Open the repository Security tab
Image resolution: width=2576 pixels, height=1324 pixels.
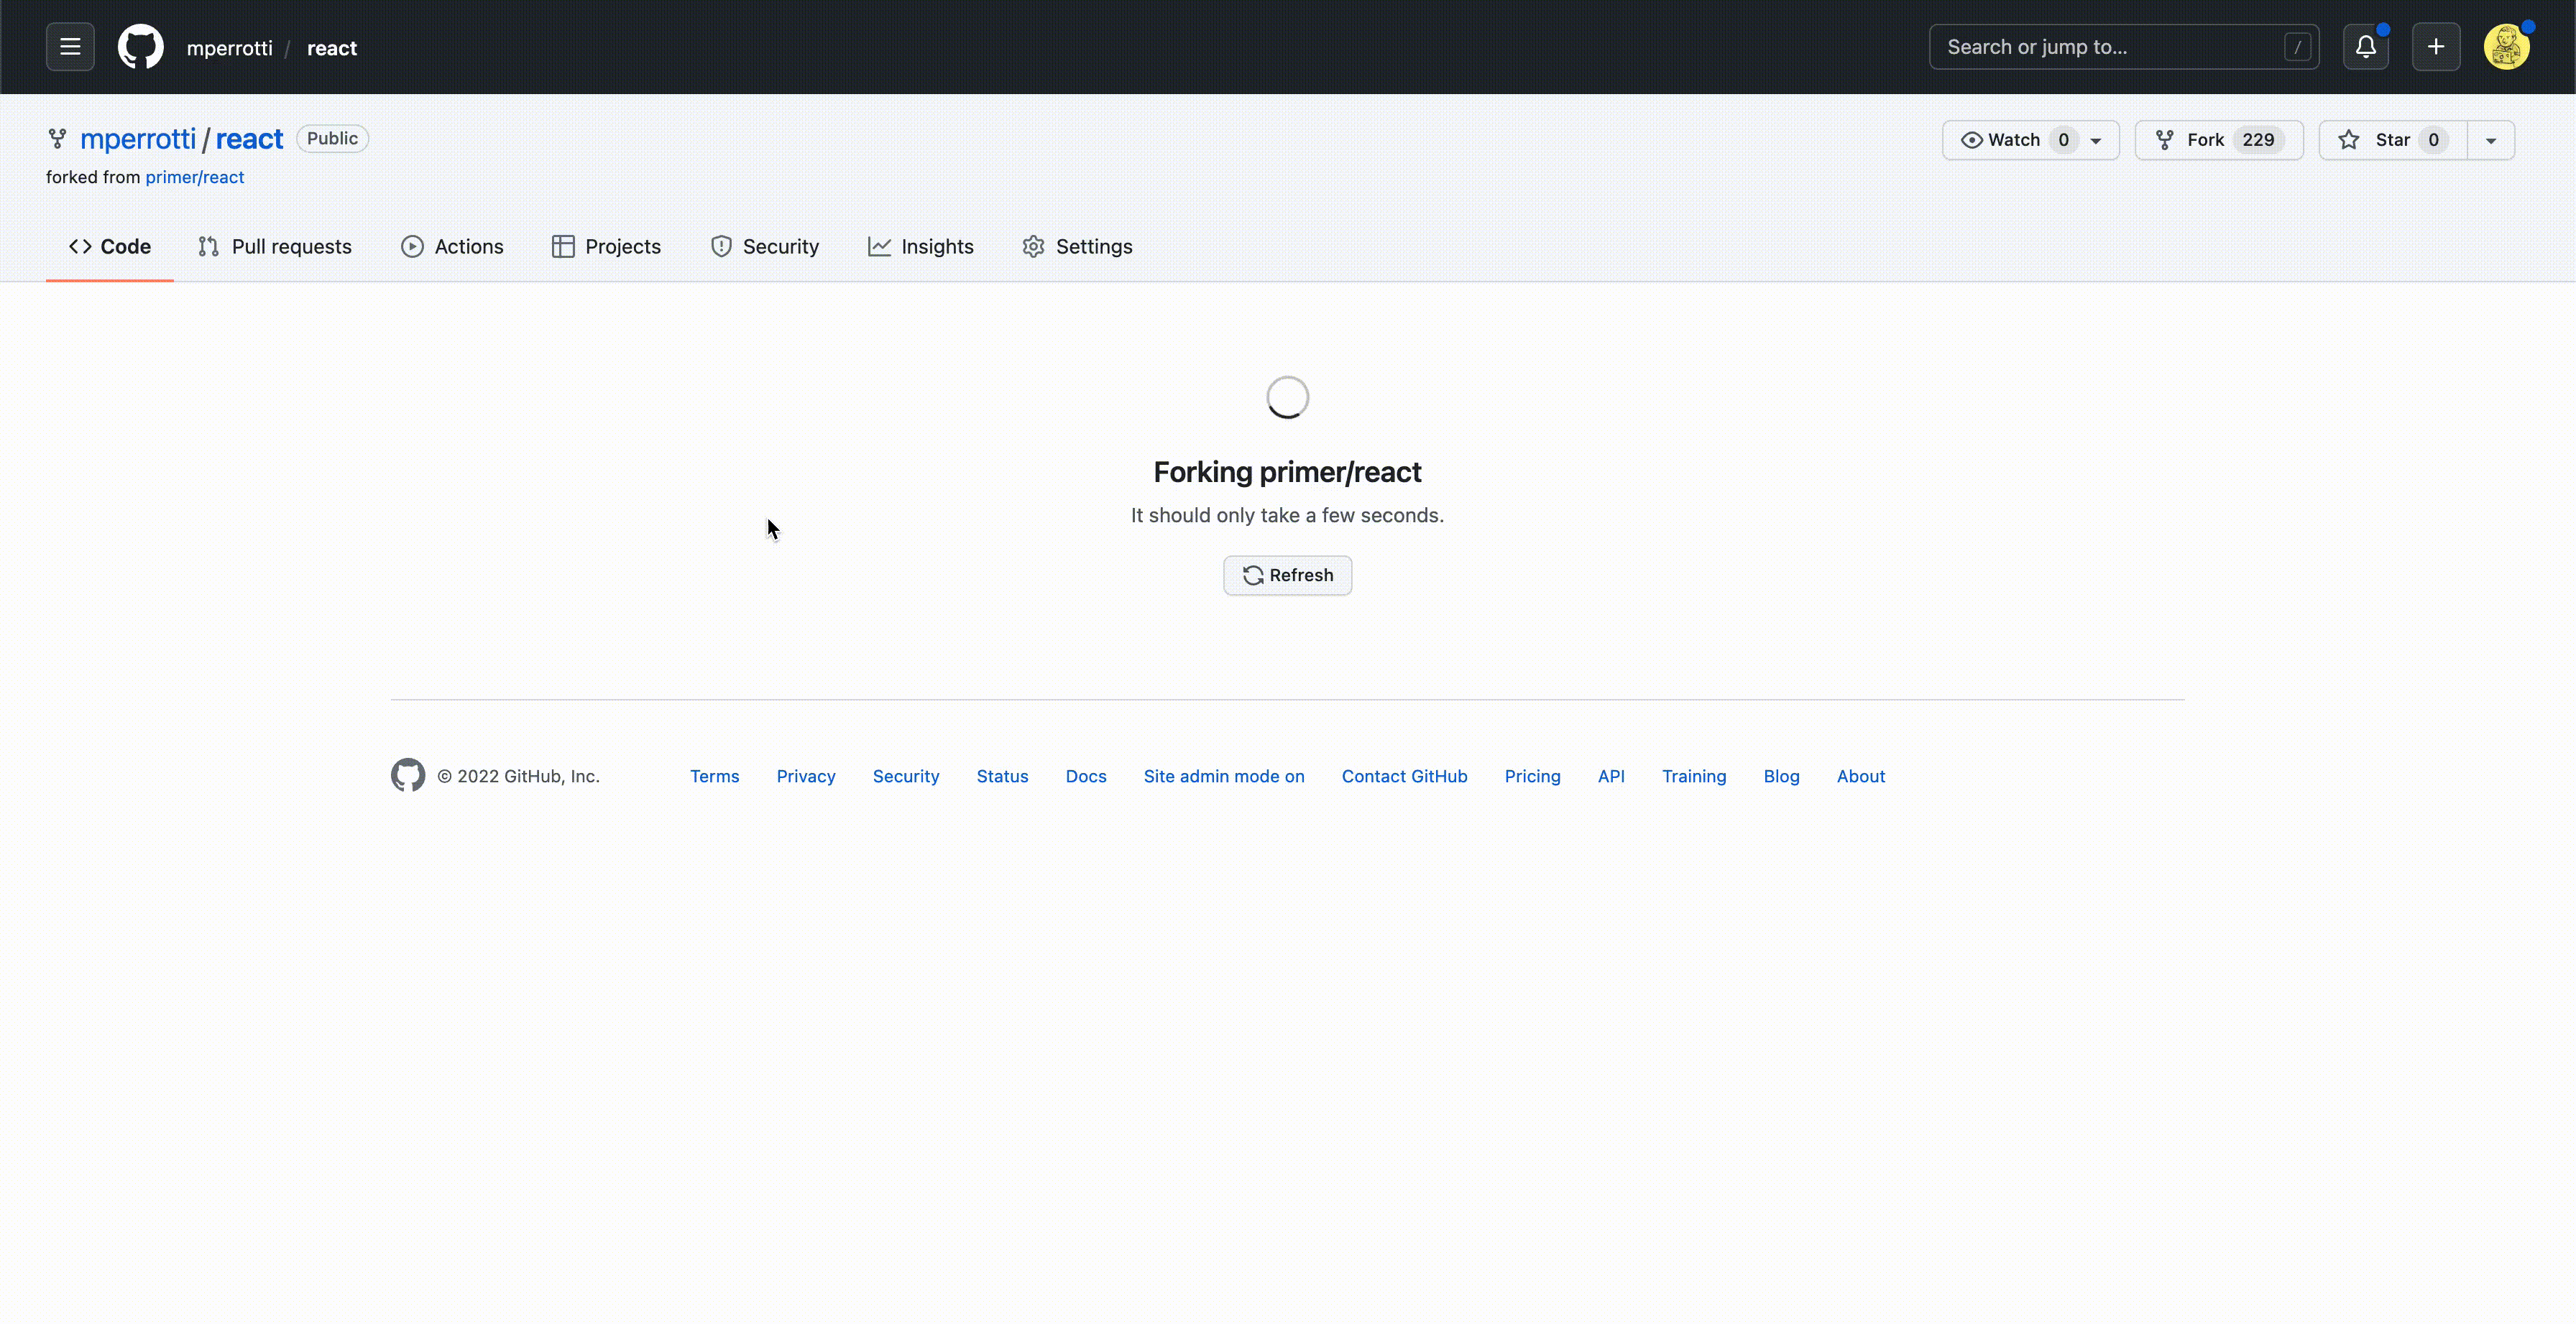point(765,247)
